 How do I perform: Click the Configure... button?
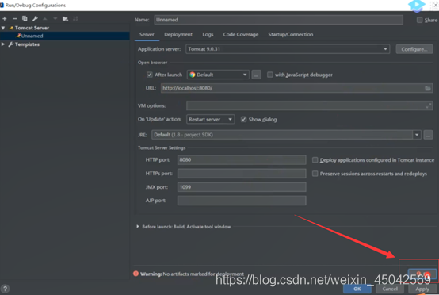pos(414,49)
